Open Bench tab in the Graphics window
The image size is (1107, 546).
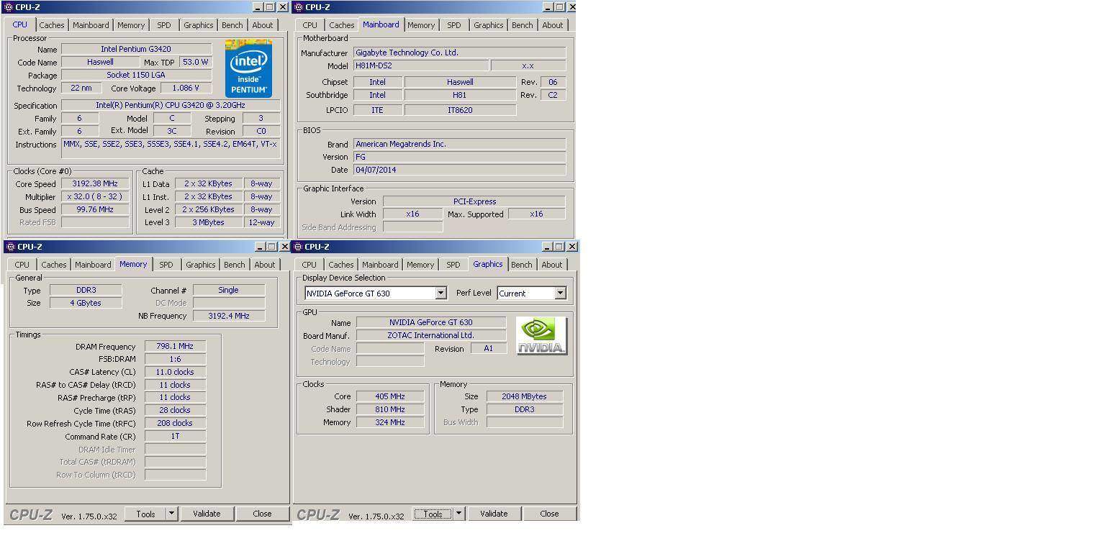pyautogui.click(x=521, y=265)
